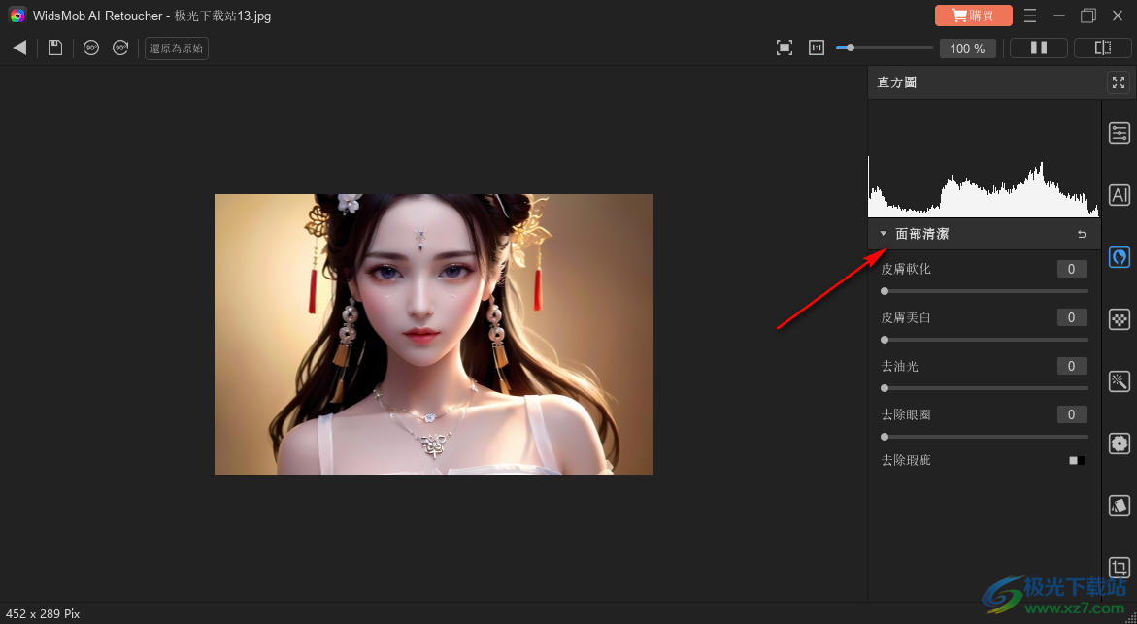This screenshot has width=1137, height=624.
Task: Click the 去油光 slider handle
Action: 884,388
